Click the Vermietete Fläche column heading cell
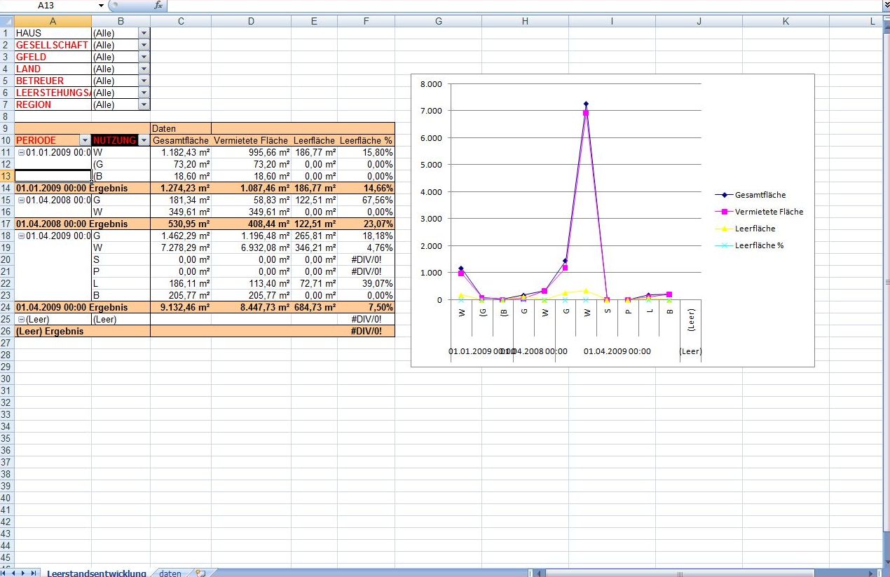Viewport: 890px width, 577px height. pos(251,140)
